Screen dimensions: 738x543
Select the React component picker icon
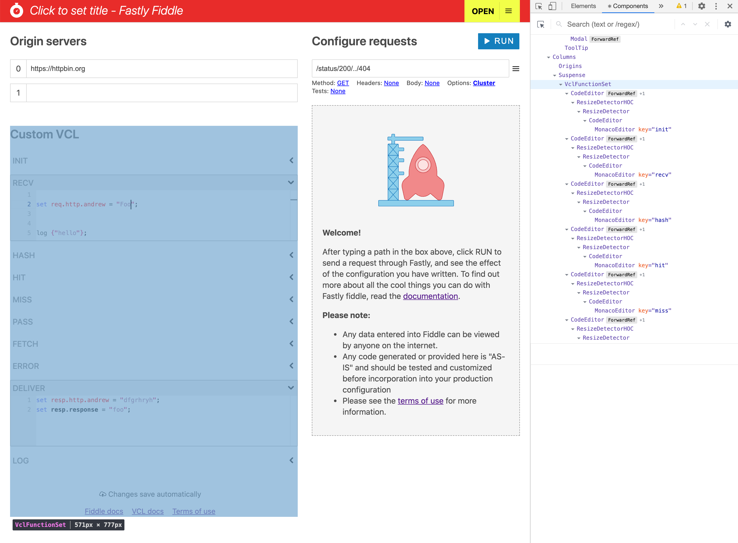click(541, 24)
